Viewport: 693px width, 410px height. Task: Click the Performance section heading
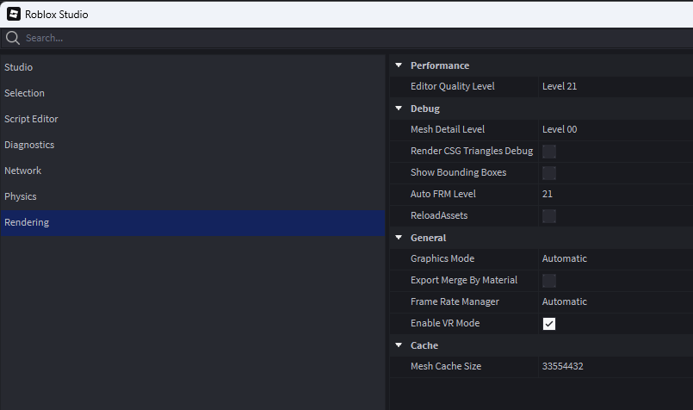(x=440, y=65)
